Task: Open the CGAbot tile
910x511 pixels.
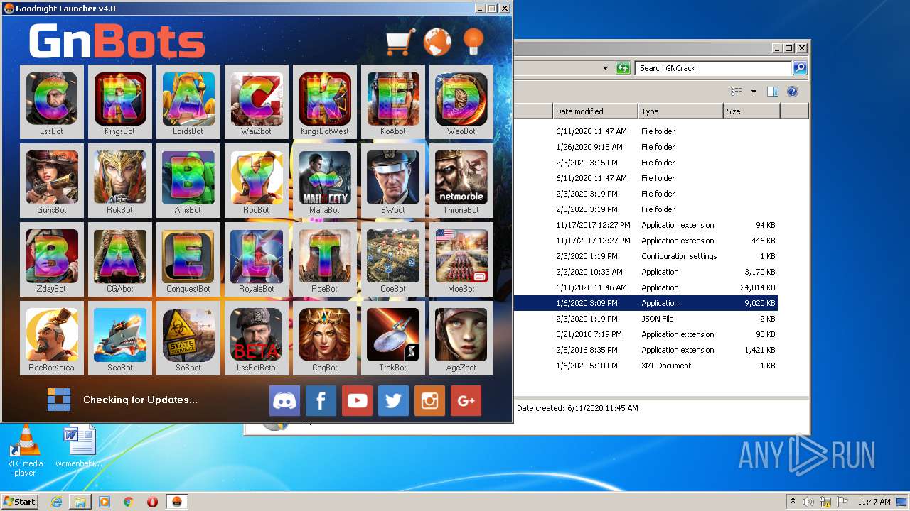Action: tap(120, 259)
